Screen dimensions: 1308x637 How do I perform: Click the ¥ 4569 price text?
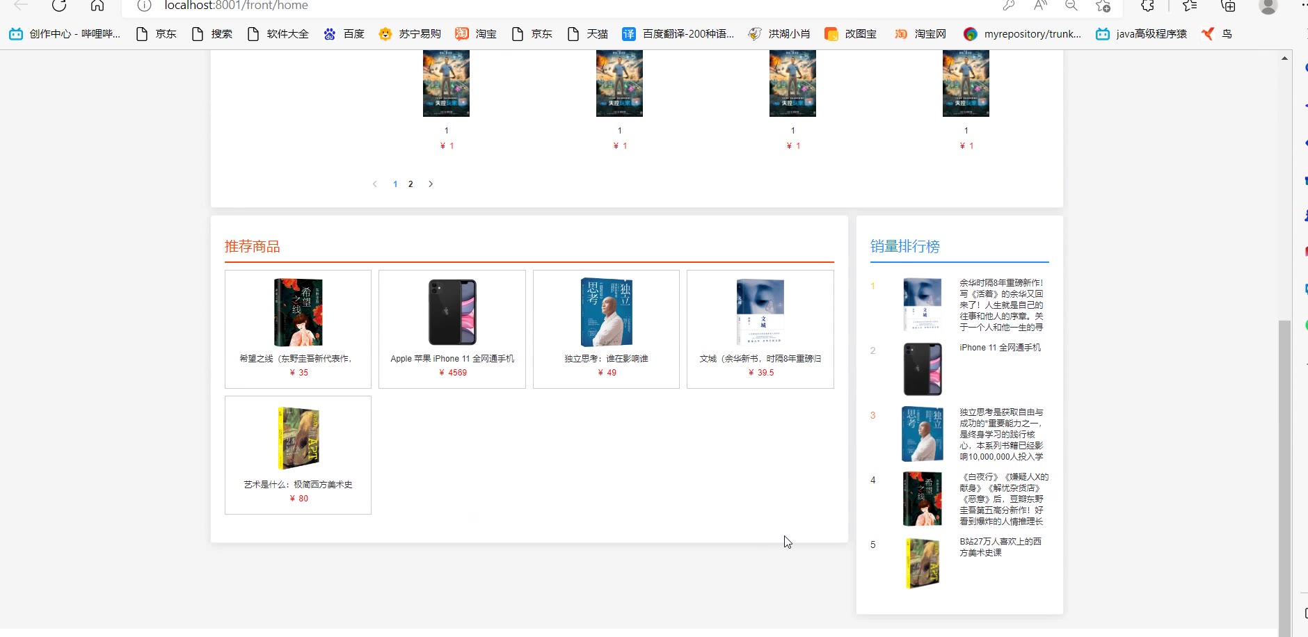pyautogui.click(x=453, y=373)
